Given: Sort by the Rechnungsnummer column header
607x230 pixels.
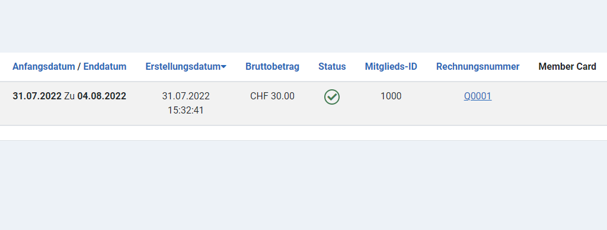Looking at the screenshot, I should point(478,66).
